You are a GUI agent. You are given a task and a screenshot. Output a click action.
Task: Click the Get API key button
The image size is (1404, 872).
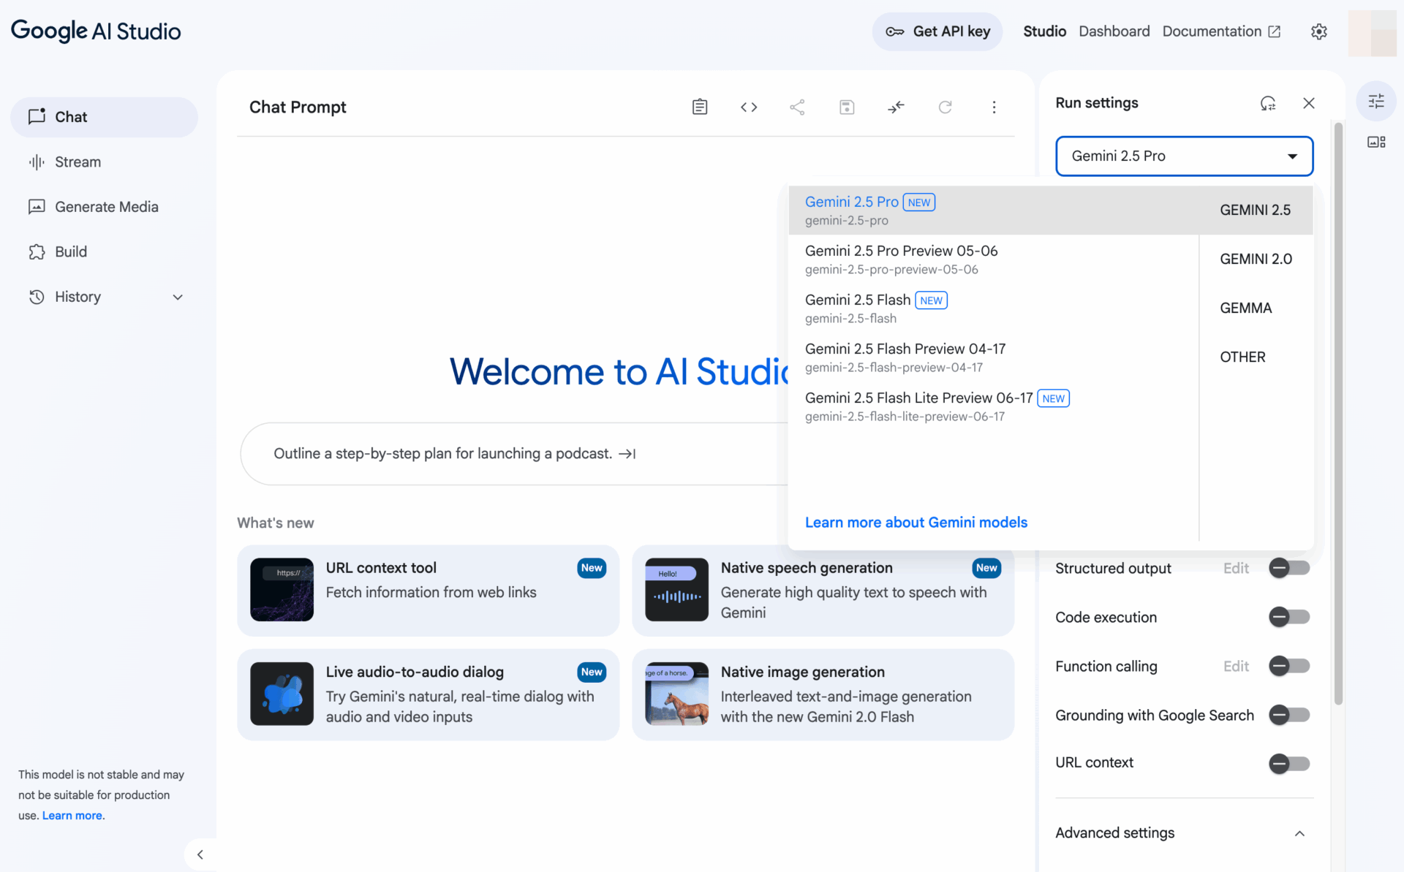[937, 31]
